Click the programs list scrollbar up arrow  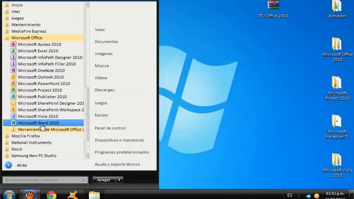point(86,4)
